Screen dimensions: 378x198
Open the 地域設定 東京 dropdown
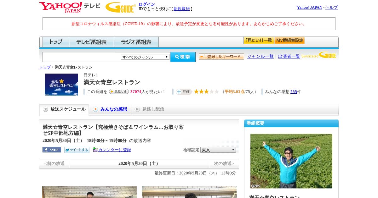218,150
